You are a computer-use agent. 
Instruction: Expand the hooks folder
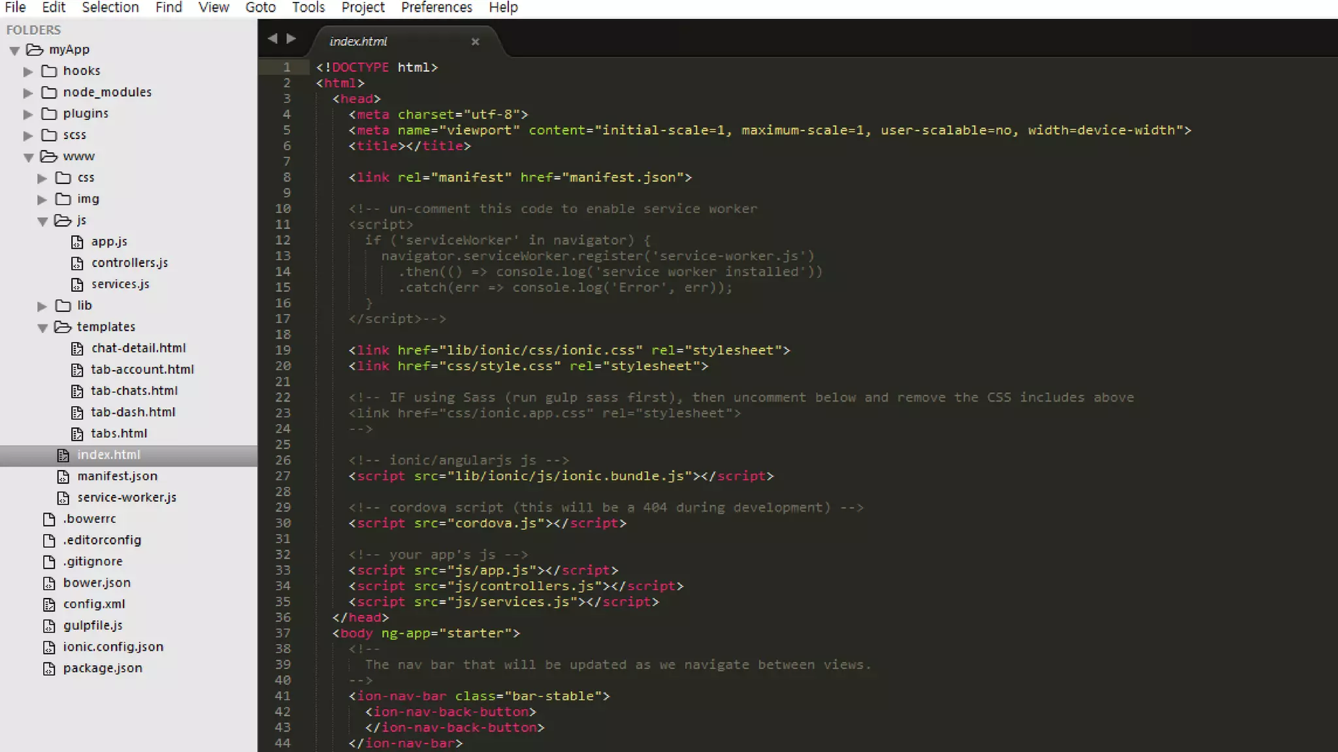28,72
